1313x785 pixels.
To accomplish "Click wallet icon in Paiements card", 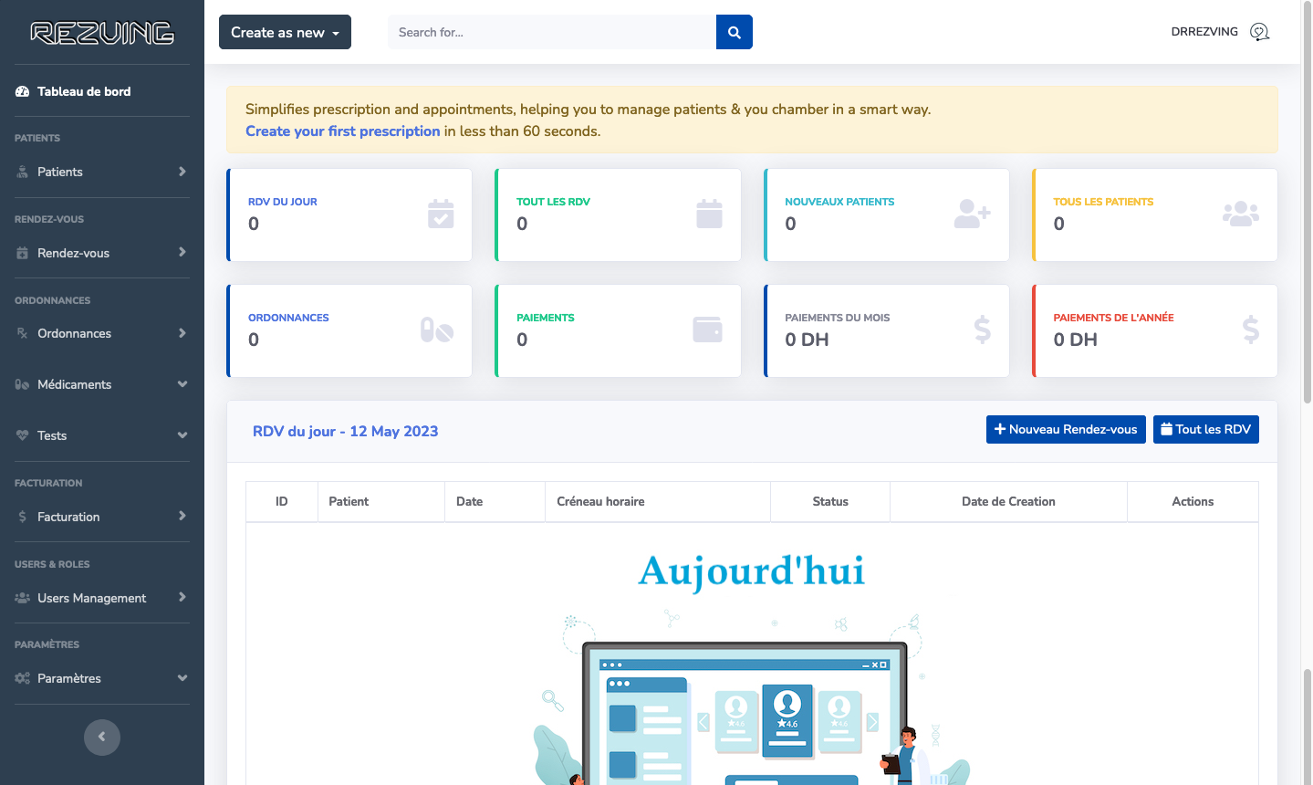I will (x=708, y=330).
